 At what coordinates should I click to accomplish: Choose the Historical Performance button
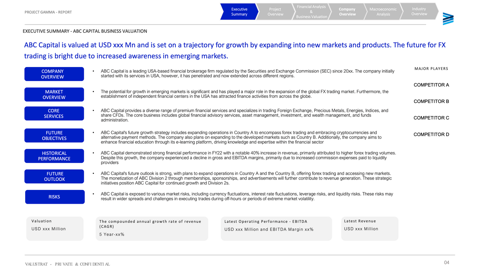(54, 156)
